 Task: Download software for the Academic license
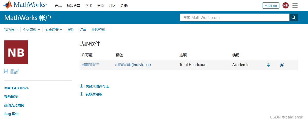[268, 65]
